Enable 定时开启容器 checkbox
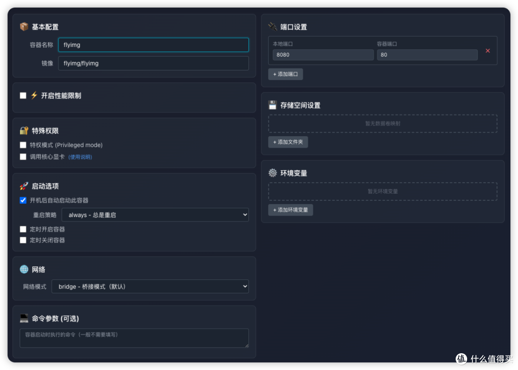Image resolution: width=518 pixels, height=370 pixels. 23,229
